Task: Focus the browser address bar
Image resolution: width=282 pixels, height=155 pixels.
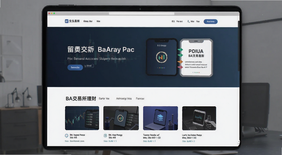Action: coord(142,14)
